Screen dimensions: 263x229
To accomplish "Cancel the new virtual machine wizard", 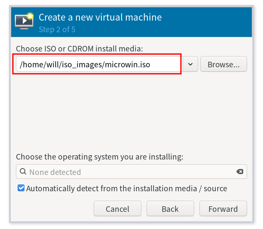I will [x=117, y=209].
